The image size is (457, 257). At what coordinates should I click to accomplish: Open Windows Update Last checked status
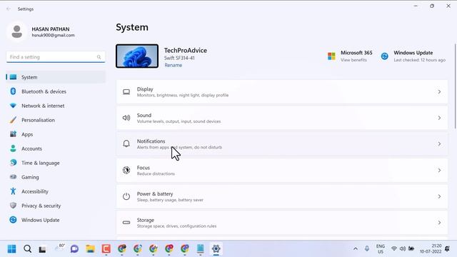click(413, 56)
